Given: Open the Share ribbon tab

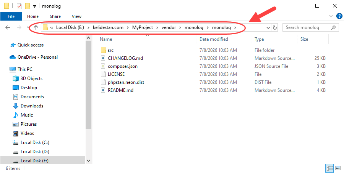Looking at the screenshot, I should (x=55, y=16).
